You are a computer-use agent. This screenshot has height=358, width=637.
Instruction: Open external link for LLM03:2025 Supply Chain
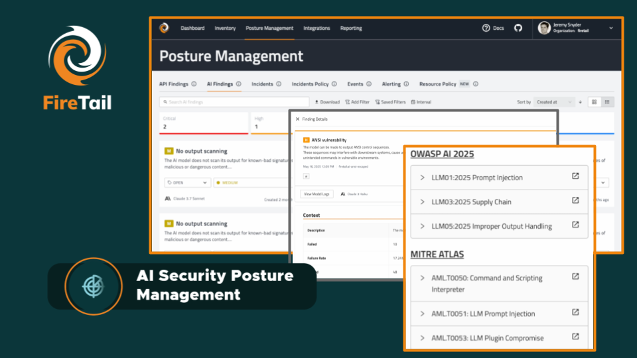575,200
